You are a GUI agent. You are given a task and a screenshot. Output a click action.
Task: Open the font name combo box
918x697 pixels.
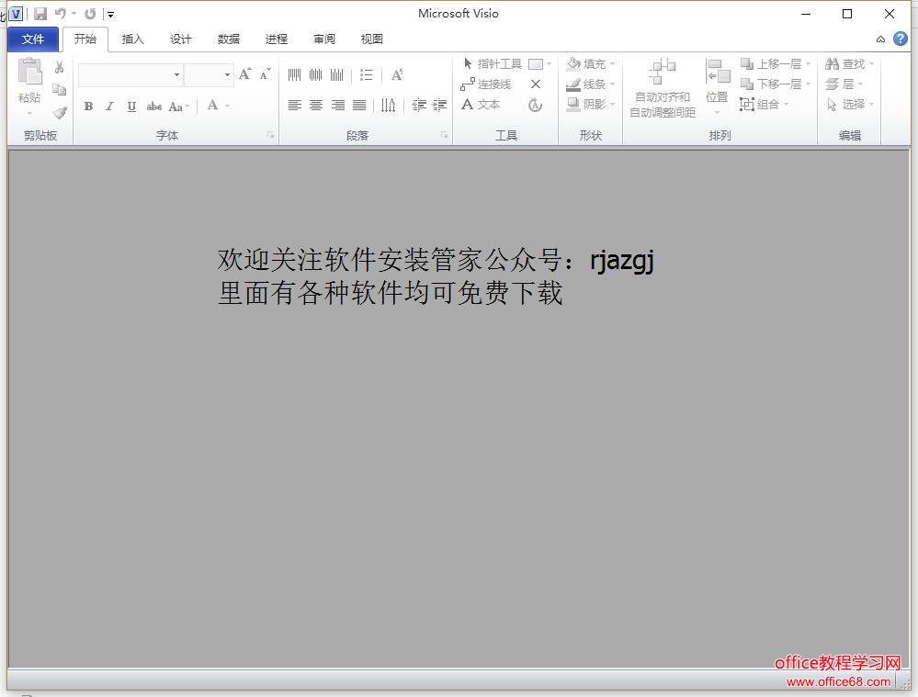(130, 75)
